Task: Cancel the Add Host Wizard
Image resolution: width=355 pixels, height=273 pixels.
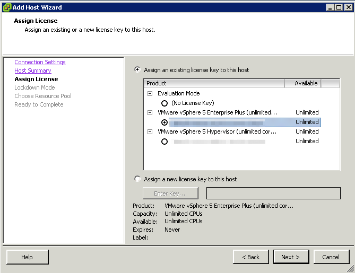Action: click(331, 257)
